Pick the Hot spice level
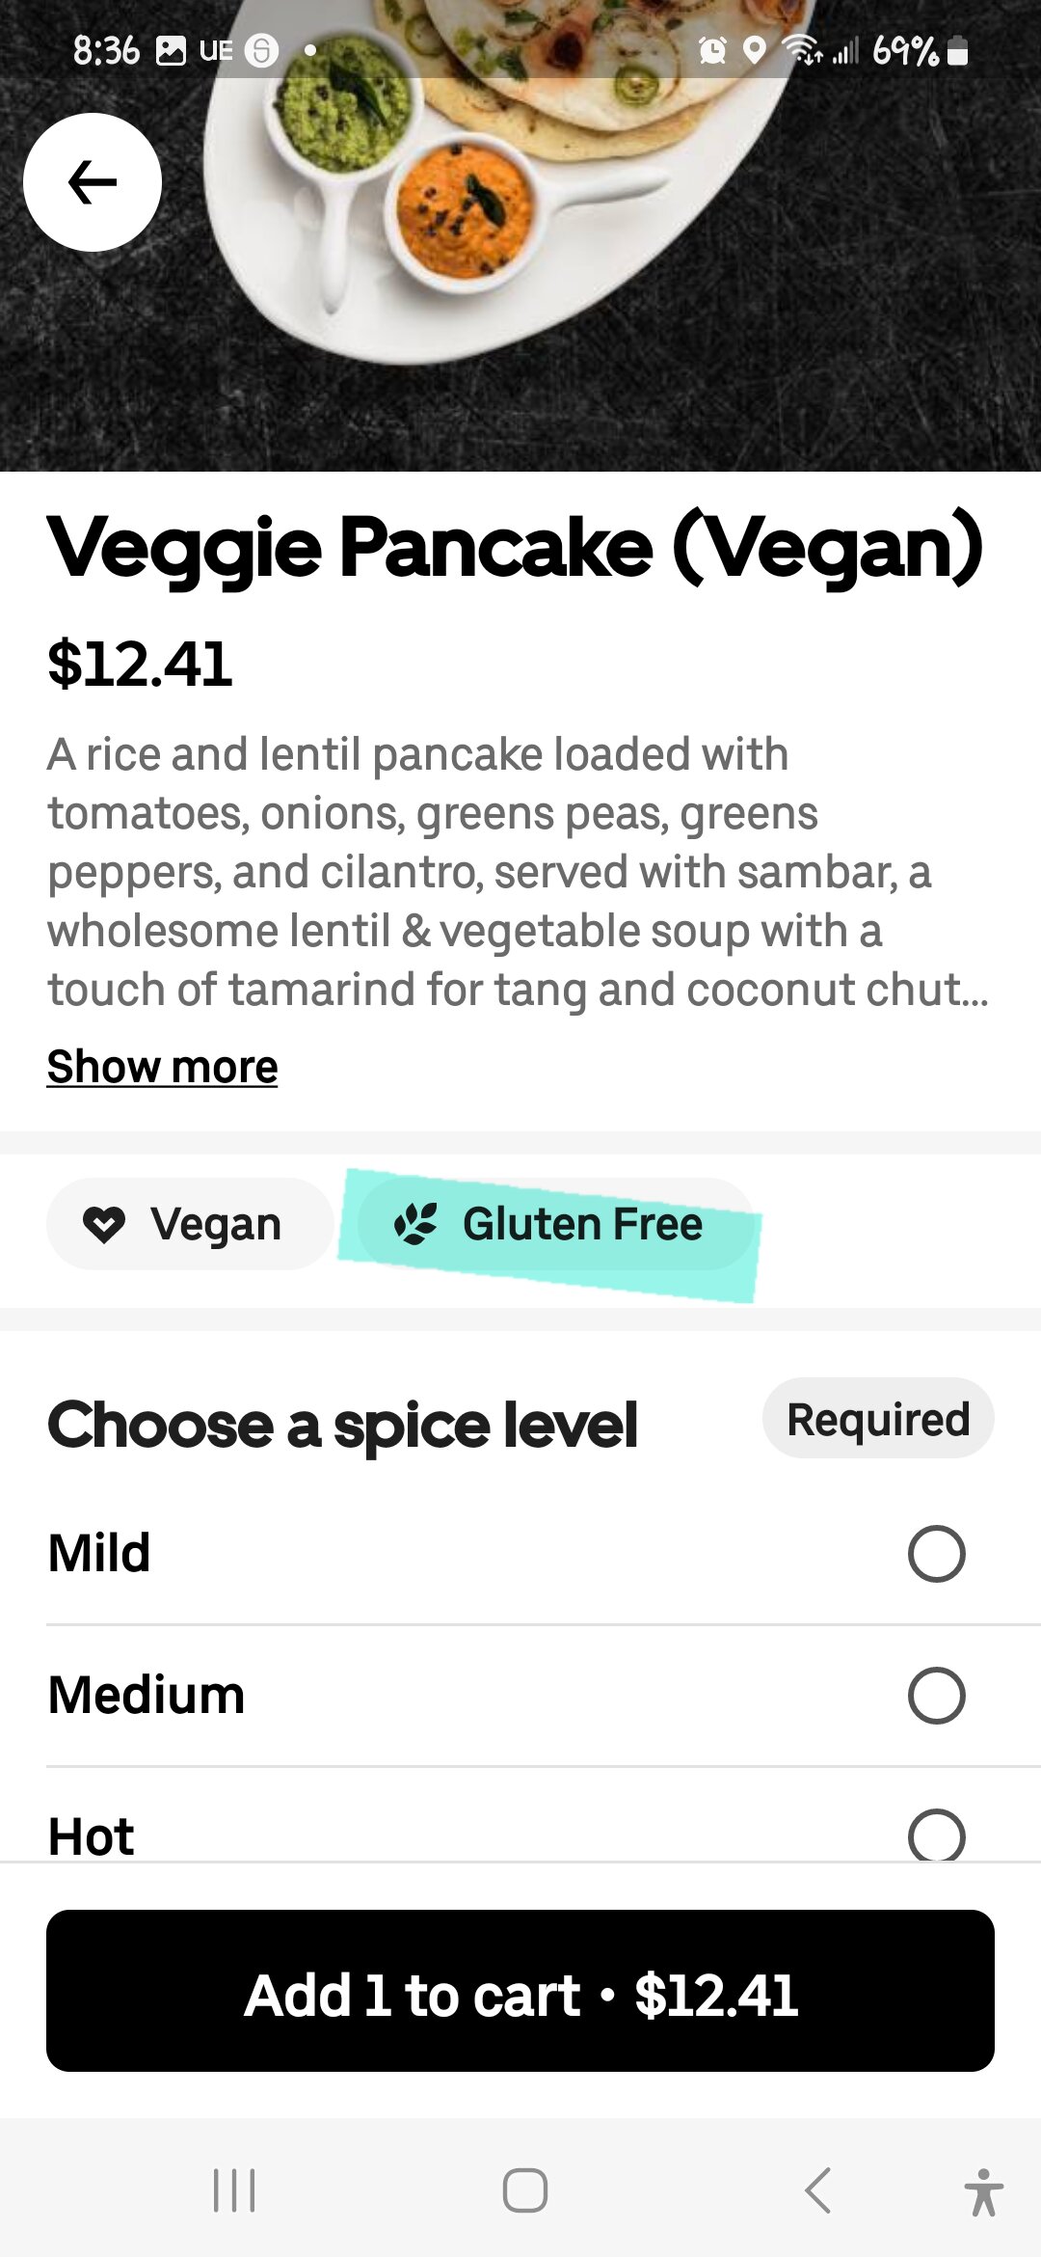Viewport: 1041px width, 2257px height. click(936, 1835)
